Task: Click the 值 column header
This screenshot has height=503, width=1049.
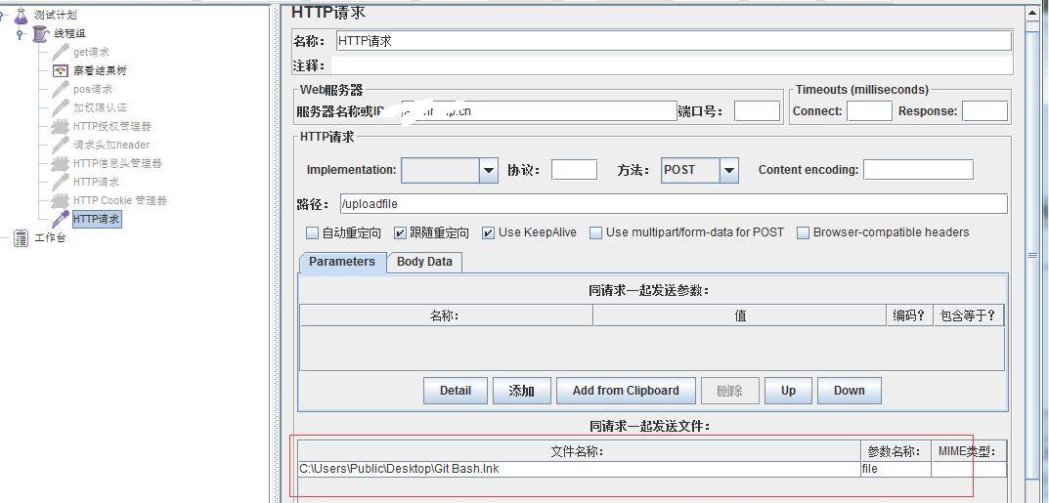Action: 739,315
